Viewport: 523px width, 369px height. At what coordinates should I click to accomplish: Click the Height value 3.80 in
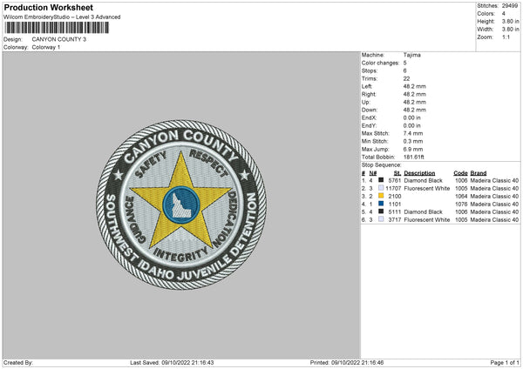[x=510, y=21]
